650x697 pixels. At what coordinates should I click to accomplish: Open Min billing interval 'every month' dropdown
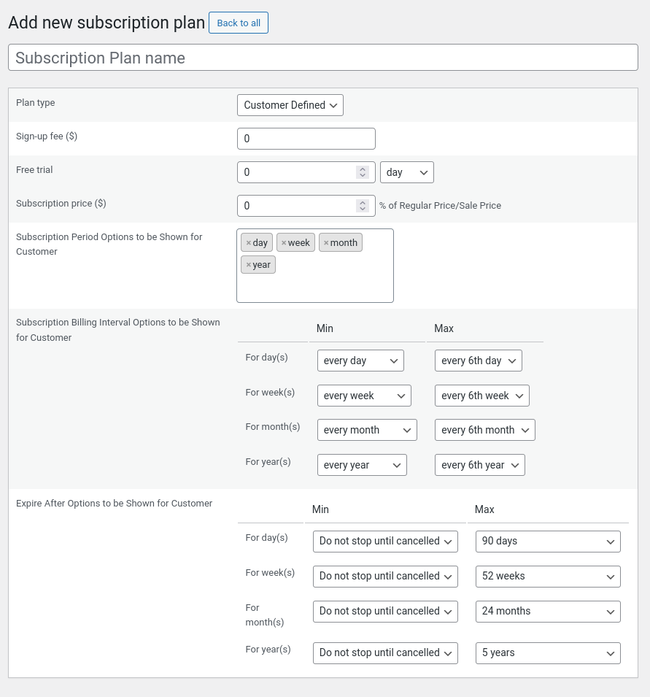point(366,430)
